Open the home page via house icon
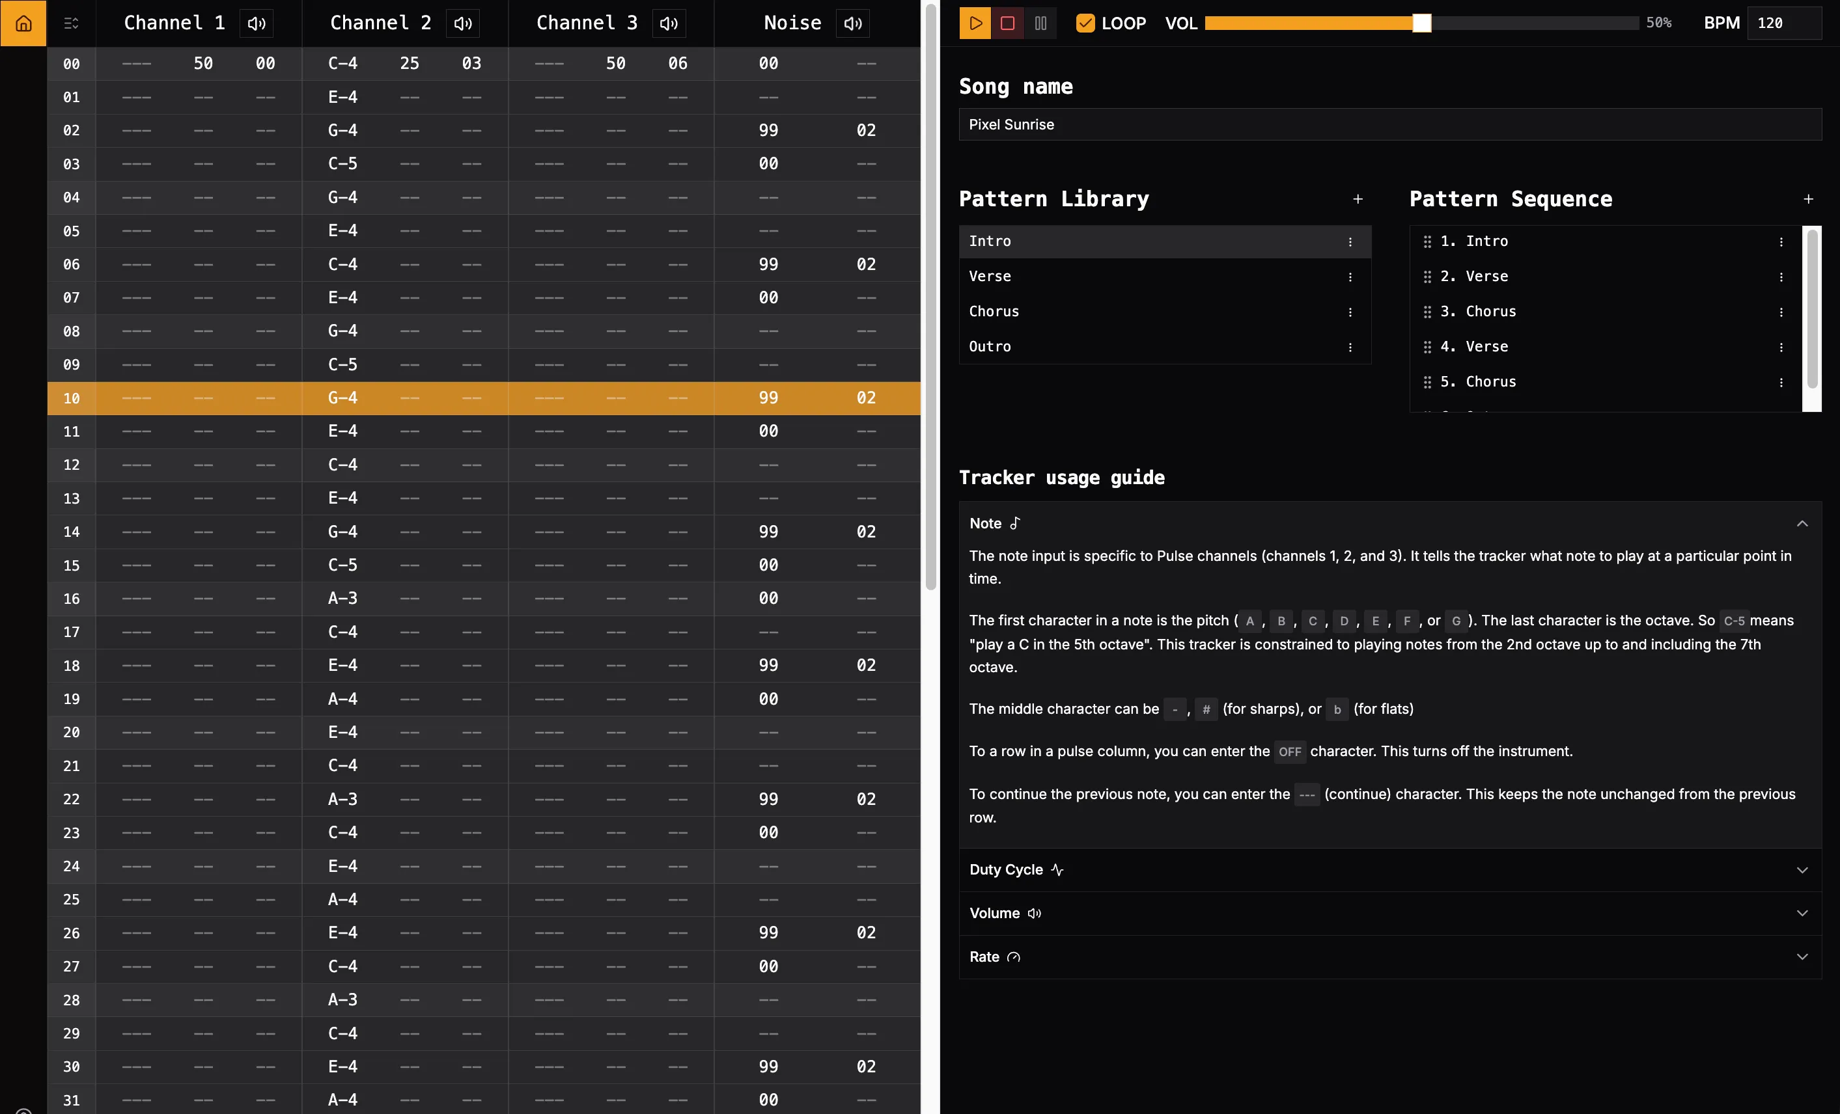The image size is (1840, 1114). [23, 23]
